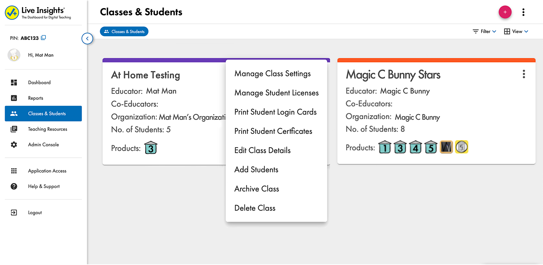Click the Help & Support question icon
Image resolution: width=543 pixels, height=265 pixels.
(14, 186)
